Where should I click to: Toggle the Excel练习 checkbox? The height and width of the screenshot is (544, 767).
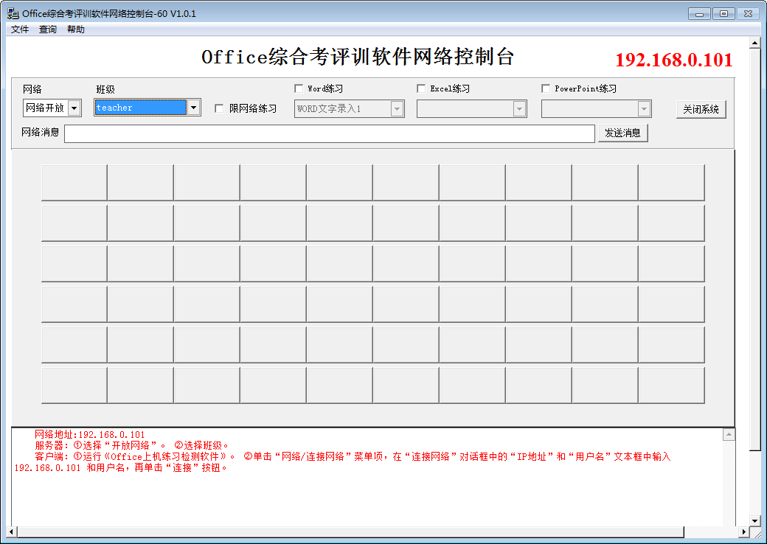(421, 88)
